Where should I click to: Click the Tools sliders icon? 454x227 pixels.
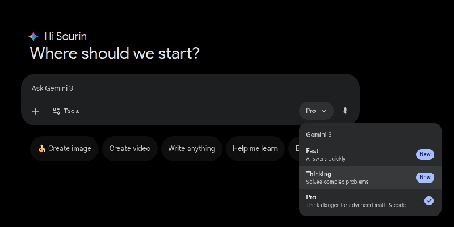click(56, 111)
